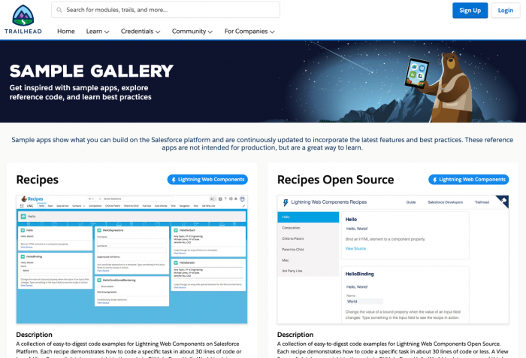The height and width of the screenshot is (358, 526).
Task: Expand the Community dropdown menu
Action: tap(192, 32)
